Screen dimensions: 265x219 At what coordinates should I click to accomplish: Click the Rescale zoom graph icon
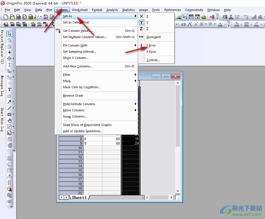(185, 17)
